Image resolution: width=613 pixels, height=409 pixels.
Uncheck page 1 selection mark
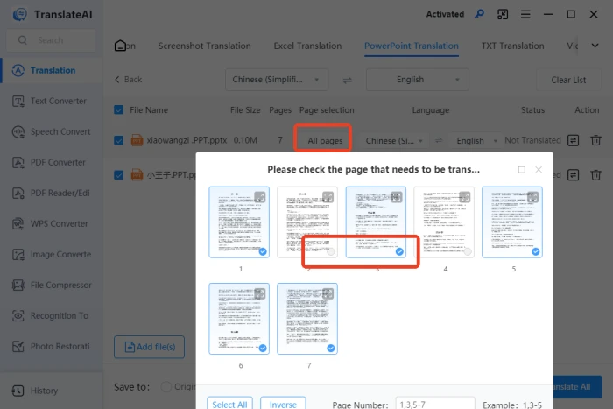pos(263,251)
